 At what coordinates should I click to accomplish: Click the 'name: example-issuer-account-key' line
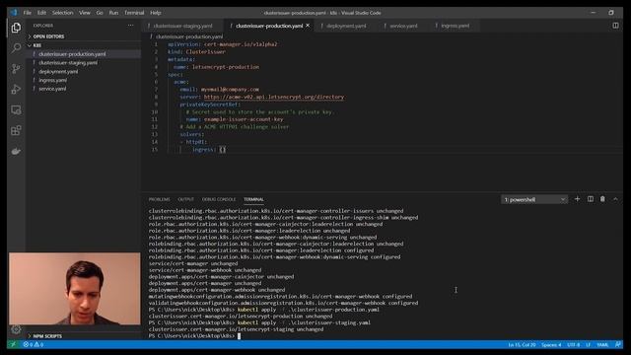[235, 119]
